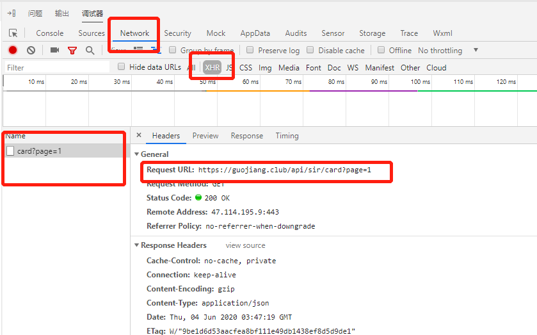The width and height of the screenshot is (537, 335).
Task: Click the Remote Address 47.114.195.9:443 value
Action: 245,212
